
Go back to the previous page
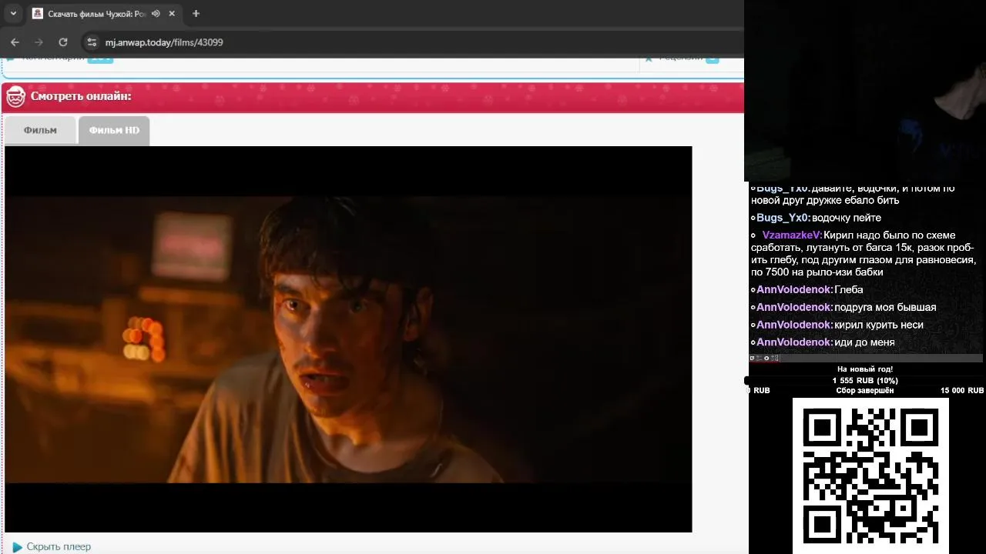(x=15, y=42)
